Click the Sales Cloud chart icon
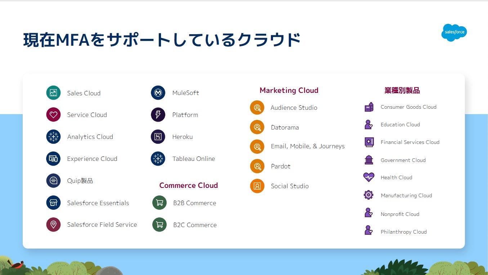 [53, 93]
